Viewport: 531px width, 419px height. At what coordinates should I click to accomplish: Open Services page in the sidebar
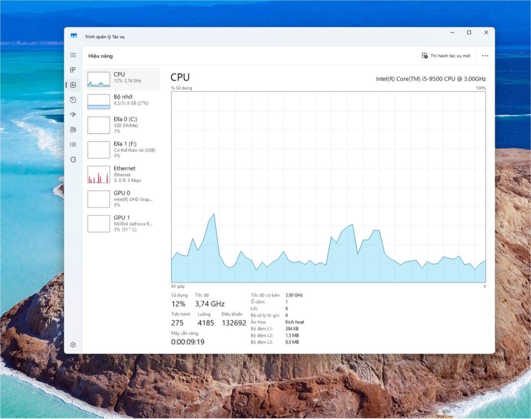point(73,159)
